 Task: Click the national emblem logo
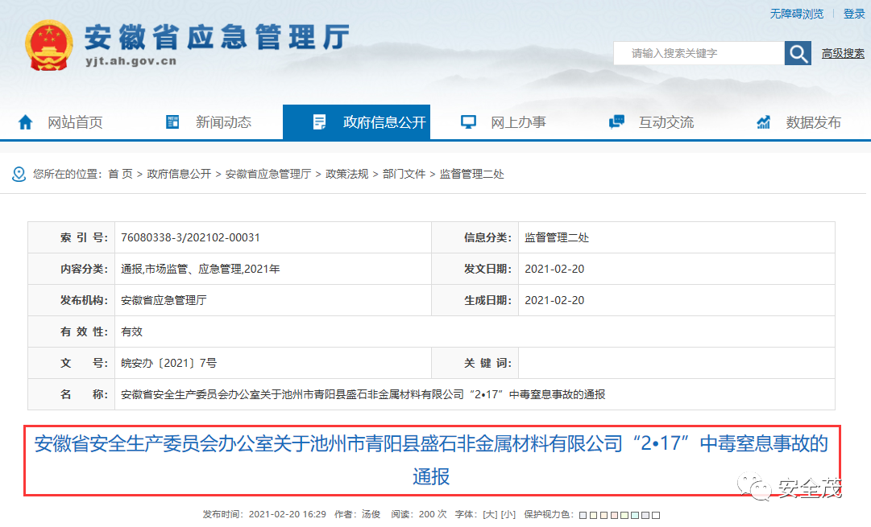point(48,47)
